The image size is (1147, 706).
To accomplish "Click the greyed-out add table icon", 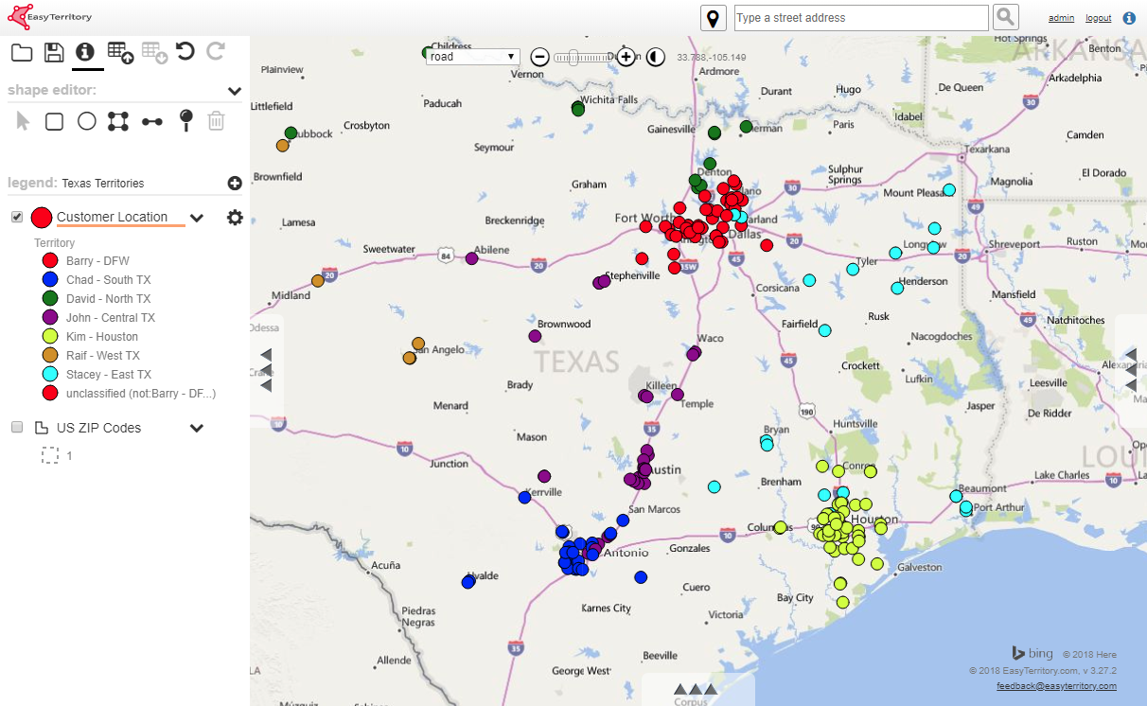I will click(154, 53).
